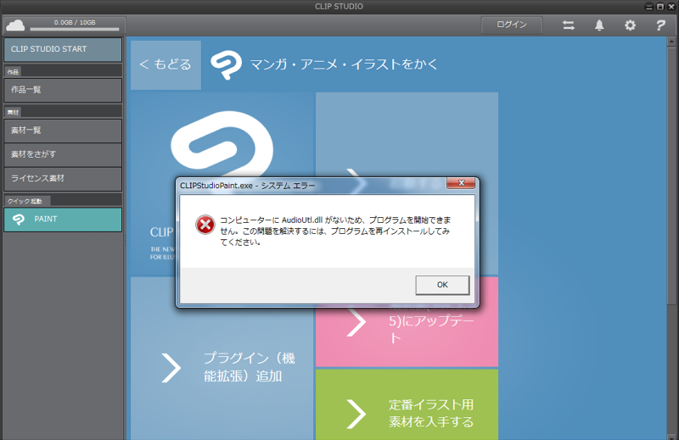Open 定番イラスト用素材を入手する tile
The height and width of the screenshot is (440, 679).
pyautogui.click(x=407, y=404)
